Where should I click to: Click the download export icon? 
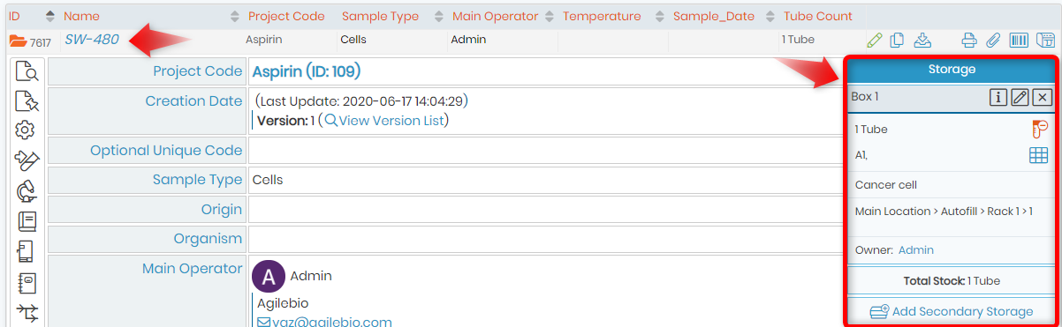[x=922, y=40]
